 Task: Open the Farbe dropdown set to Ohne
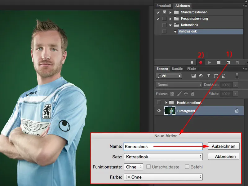(163, 177)
